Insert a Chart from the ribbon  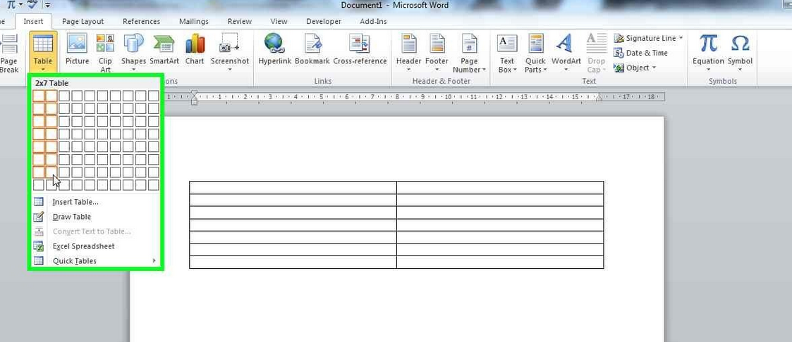pos(195,45)
